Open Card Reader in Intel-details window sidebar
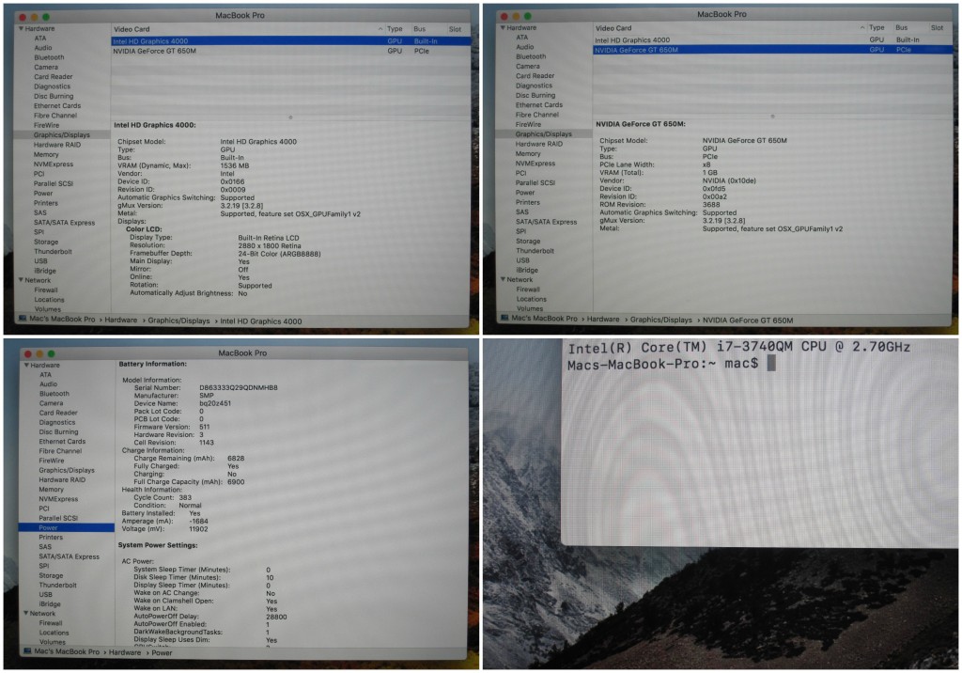 tap(53, 77)
